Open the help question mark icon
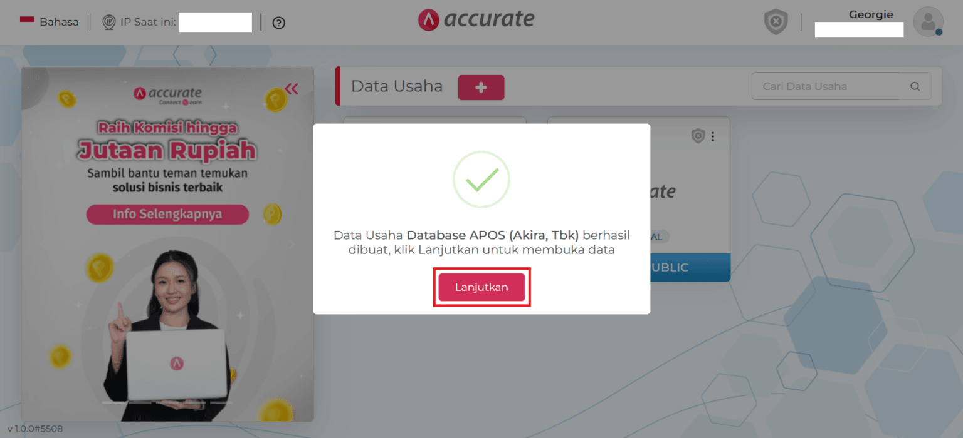The width and height of the screenshot is (963, 438). coord(279,23)
